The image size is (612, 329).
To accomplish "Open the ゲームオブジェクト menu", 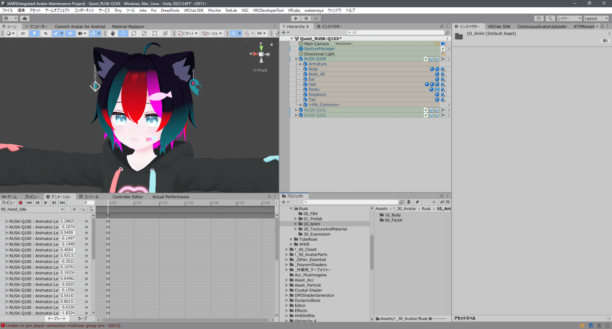I will 58,10.
